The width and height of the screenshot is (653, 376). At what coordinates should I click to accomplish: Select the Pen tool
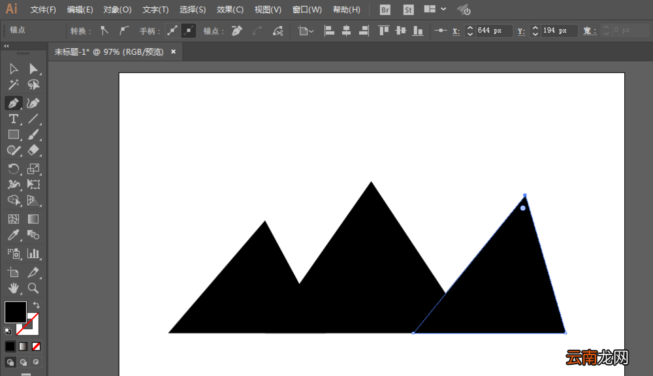(x=13, y=103)
